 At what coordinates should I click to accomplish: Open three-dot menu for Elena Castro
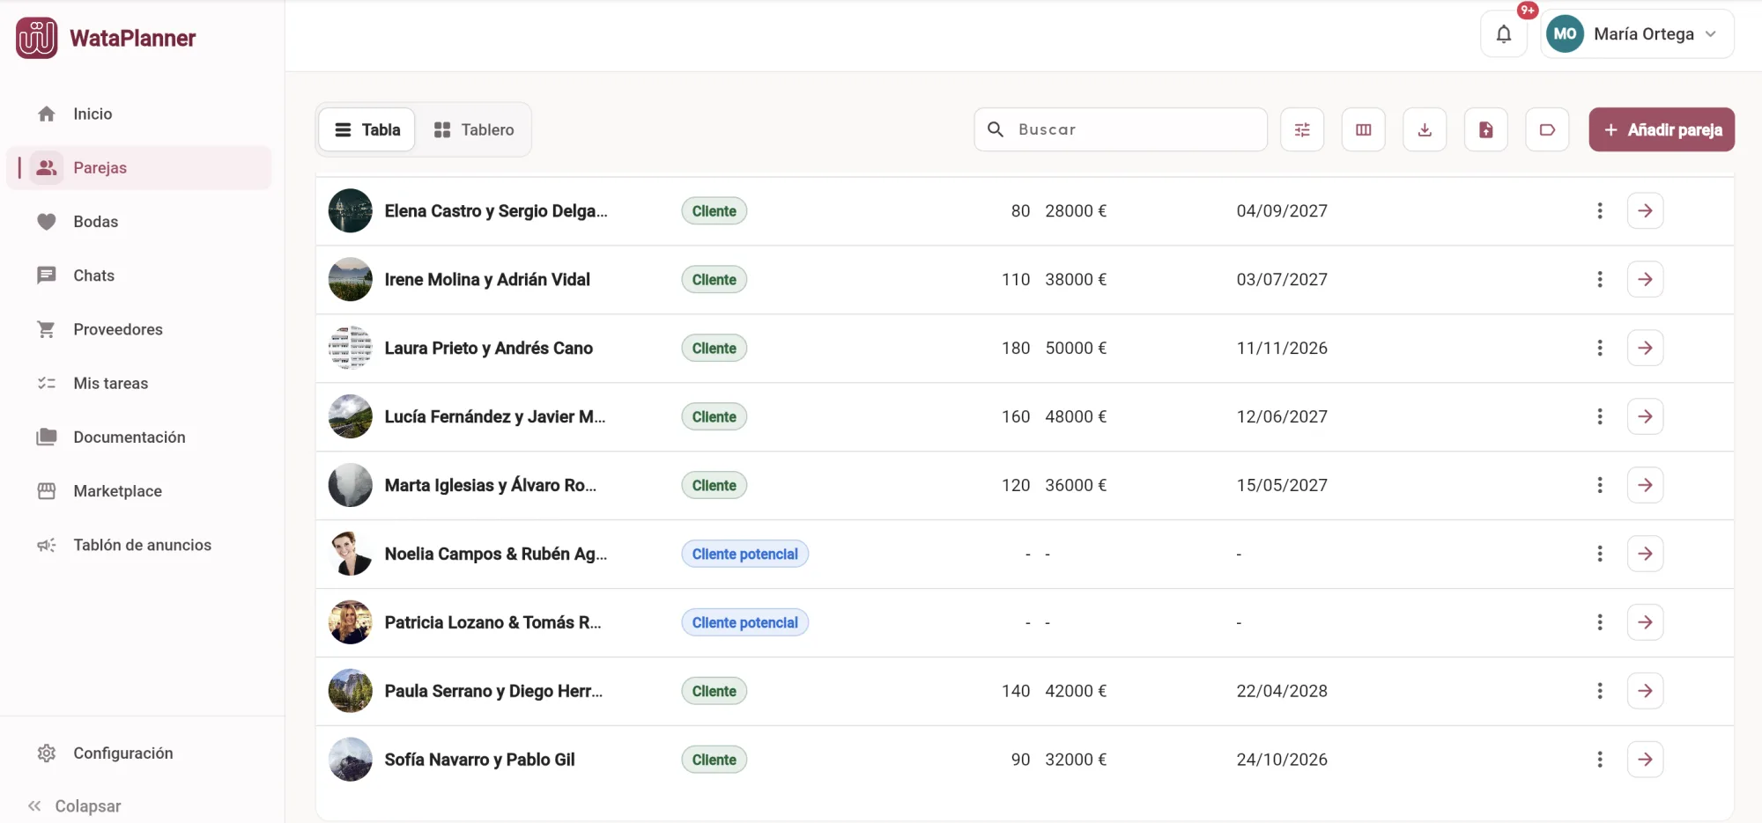[1600, 210]
